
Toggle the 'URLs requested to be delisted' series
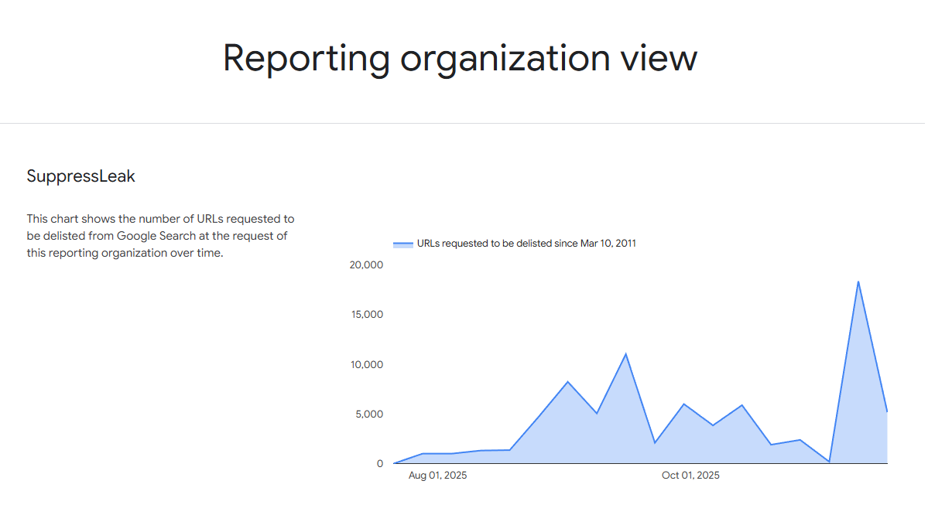(527, 243)
